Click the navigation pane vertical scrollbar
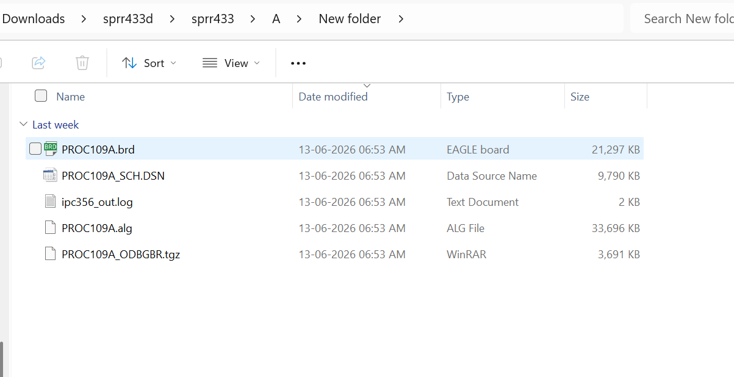The height and width of the screenshot is (377, 734). pyautogui.click(x=2, y=358)
